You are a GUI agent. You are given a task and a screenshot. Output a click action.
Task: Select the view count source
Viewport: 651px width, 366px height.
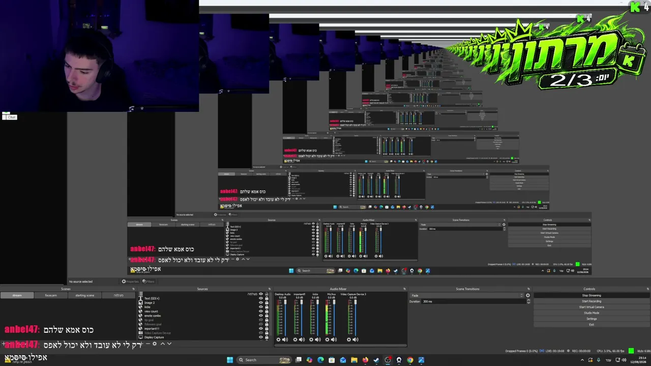[151, 312]
